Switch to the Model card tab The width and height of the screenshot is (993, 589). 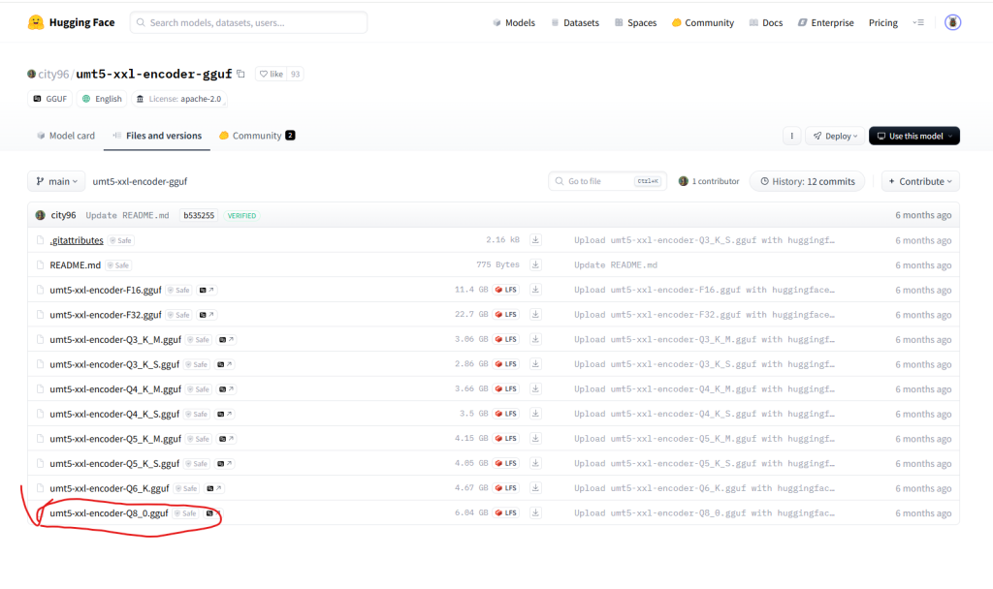[65, 137]
